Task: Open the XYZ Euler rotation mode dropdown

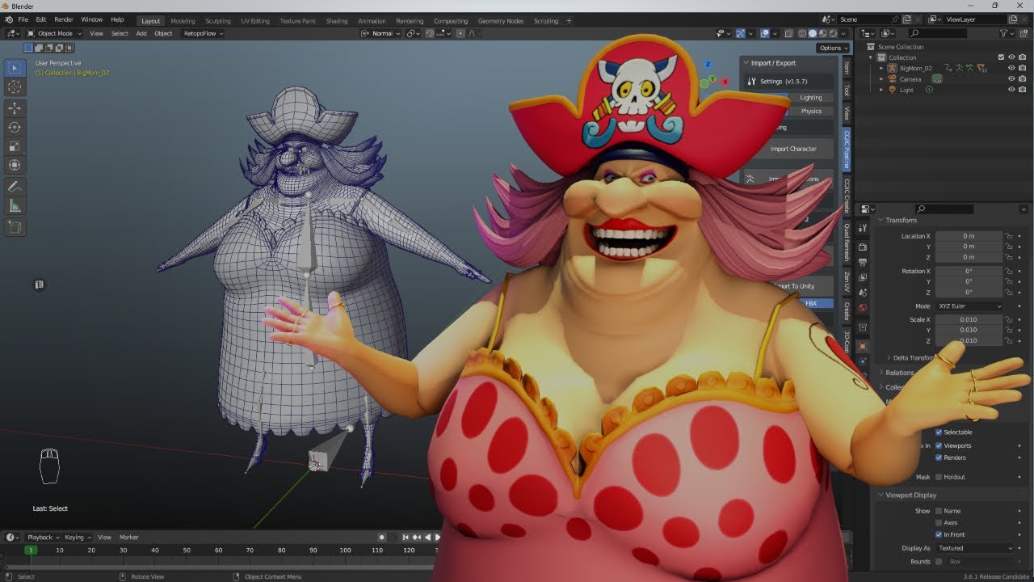Action: 969,306
